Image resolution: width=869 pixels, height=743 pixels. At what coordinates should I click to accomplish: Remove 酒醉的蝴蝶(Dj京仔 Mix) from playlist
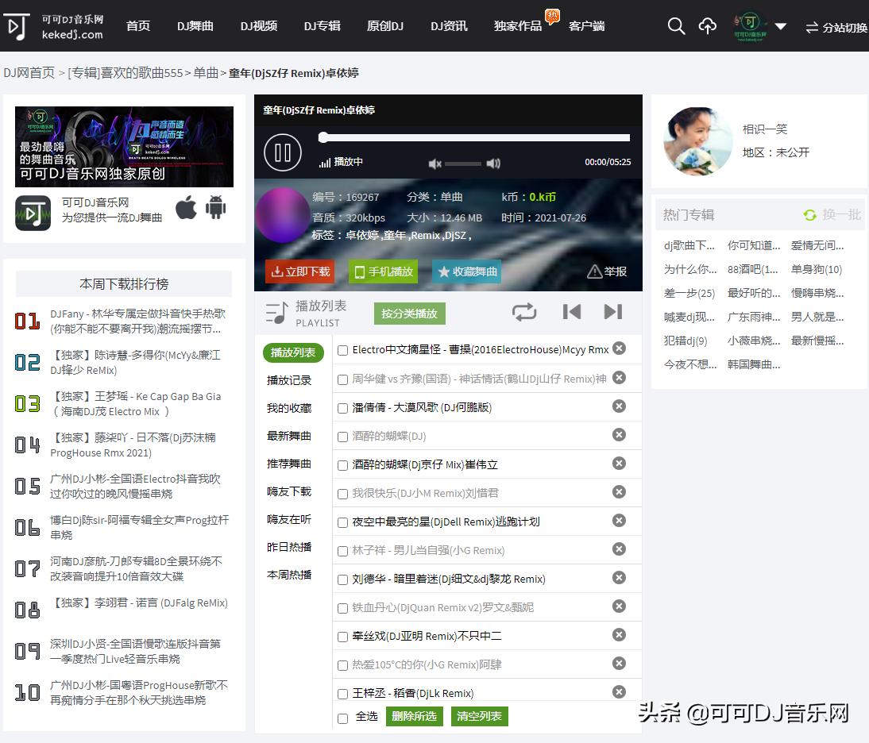click(619, 463)
